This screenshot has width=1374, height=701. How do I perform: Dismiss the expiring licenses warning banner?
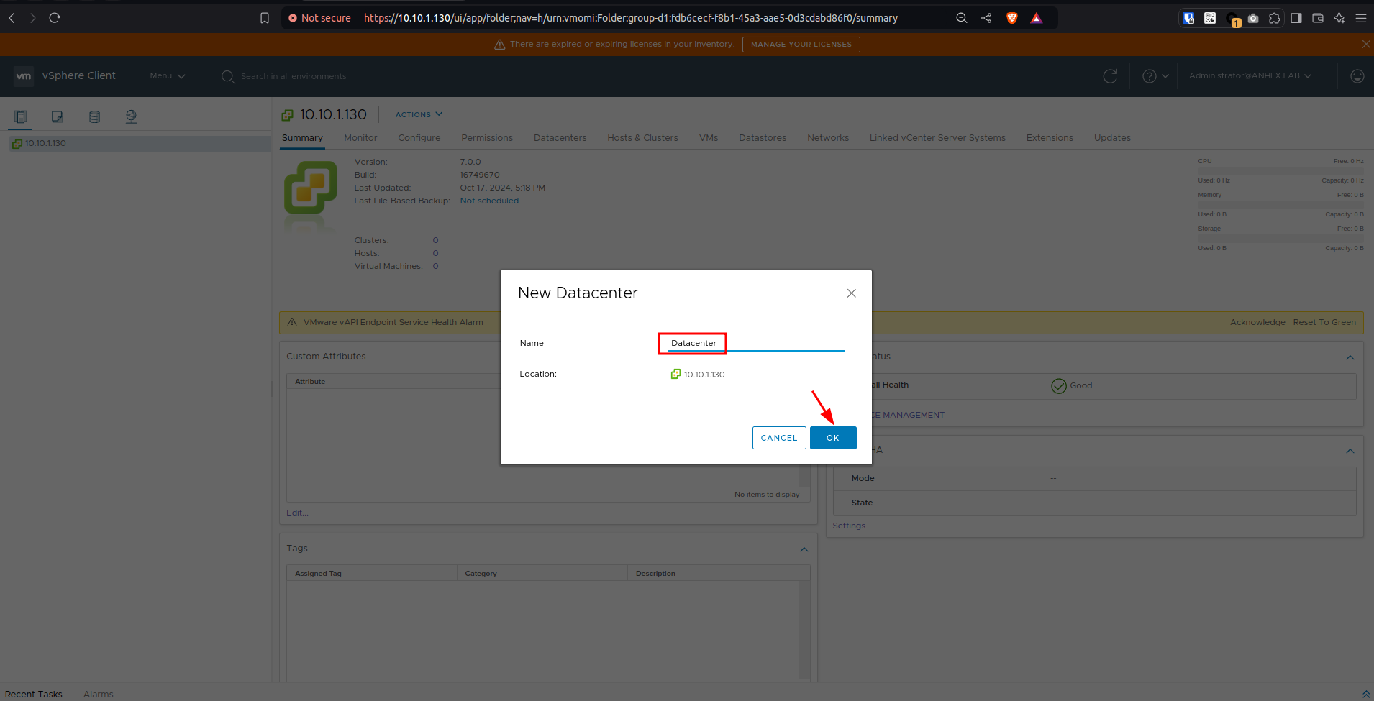pos(1365,45)
